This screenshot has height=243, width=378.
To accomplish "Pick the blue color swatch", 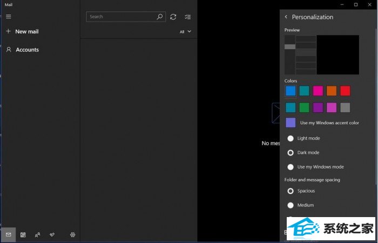I will (291, 91).
